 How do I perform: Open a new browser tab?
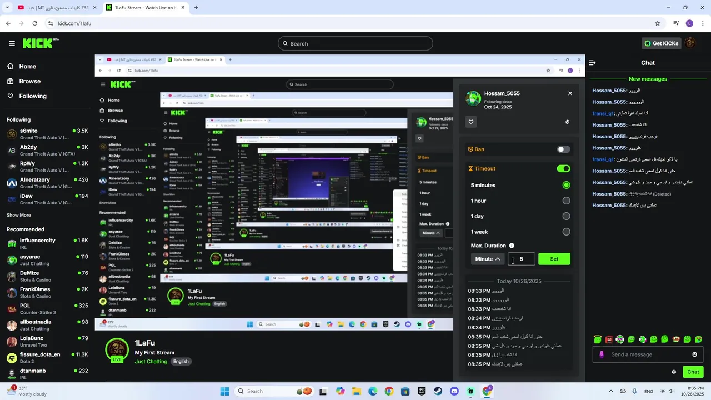[x=196, y=7]
